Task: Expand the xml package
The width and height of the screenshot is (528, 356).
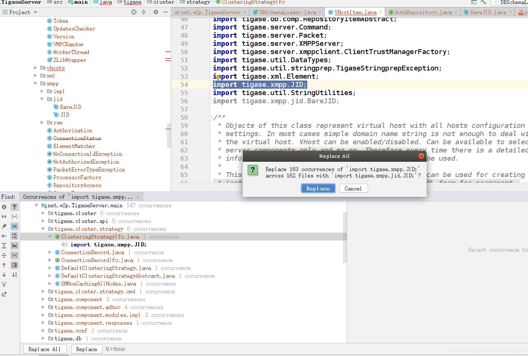Action: coord(35,76)
